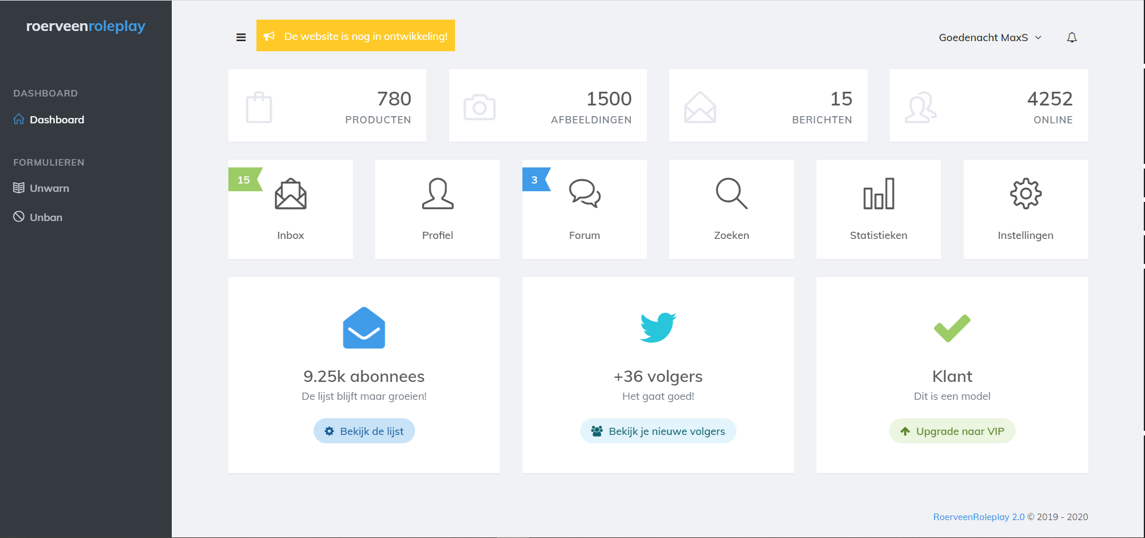
Task: Follow the RoerveenRoleplay 2.0 footer link
Action: click(x=979, y=517)
